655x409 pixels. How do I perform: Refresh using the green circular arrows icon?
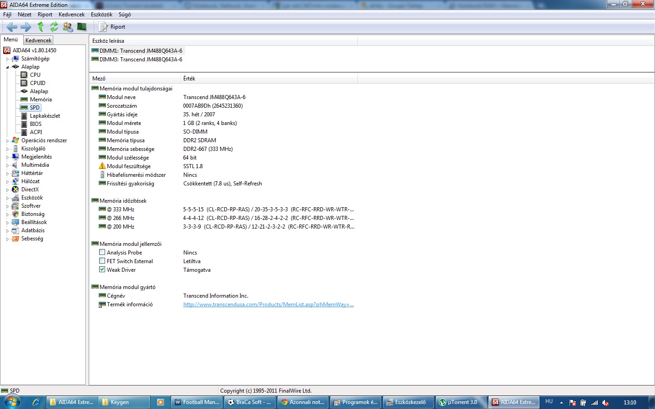pos(54,27)
